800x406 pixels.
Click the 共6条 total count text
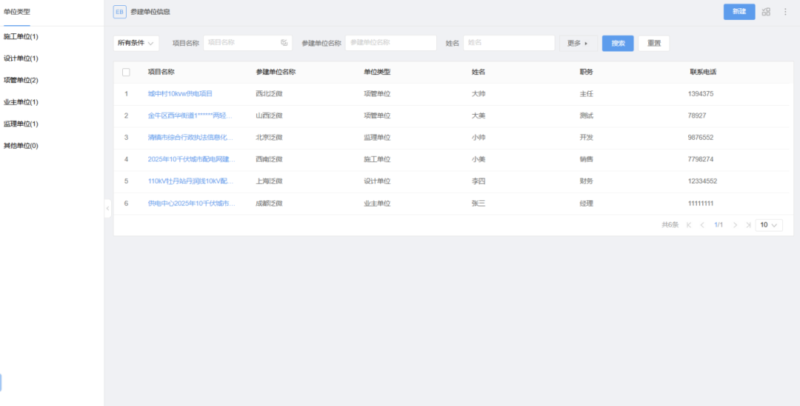670,225
